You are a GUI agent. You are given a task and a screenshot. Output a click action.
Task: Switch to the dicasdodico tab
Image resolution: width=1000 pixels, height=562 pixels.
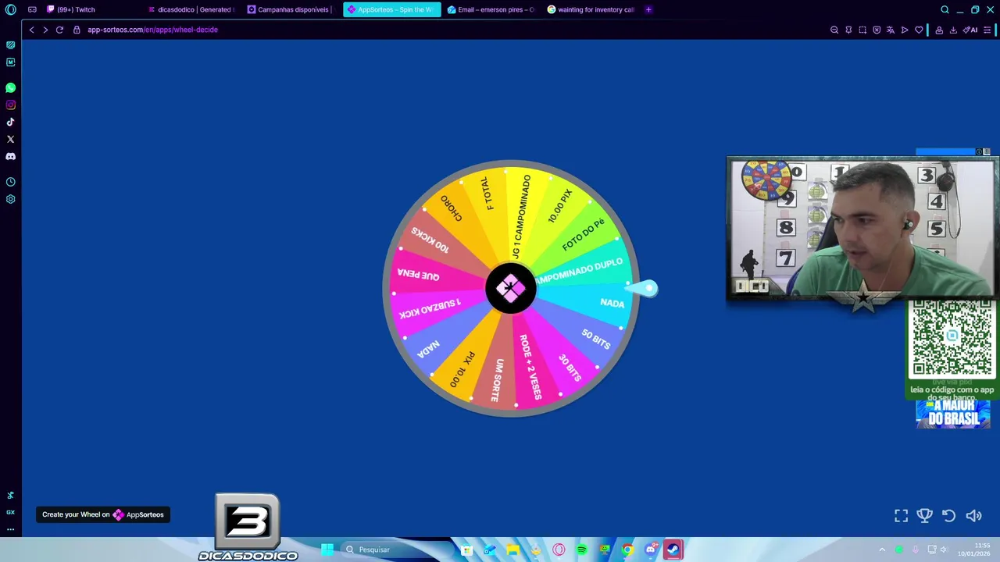click(x=190, y=9)
